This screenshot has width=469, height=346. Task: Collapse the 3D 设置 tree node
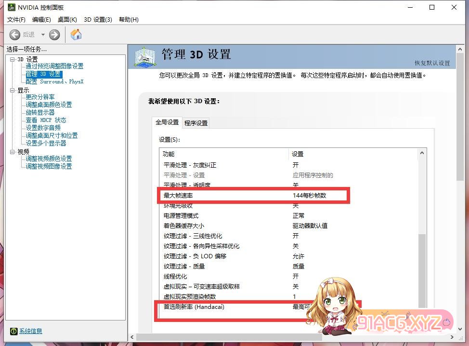[x=13, y=59]
